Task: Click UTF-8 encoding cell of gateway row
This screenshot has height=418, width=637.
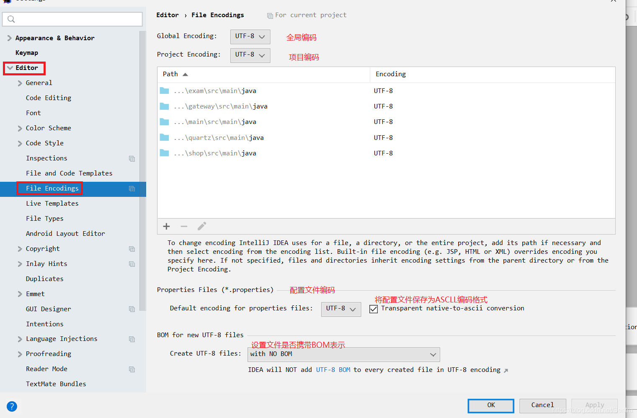Action: (383, 106)
